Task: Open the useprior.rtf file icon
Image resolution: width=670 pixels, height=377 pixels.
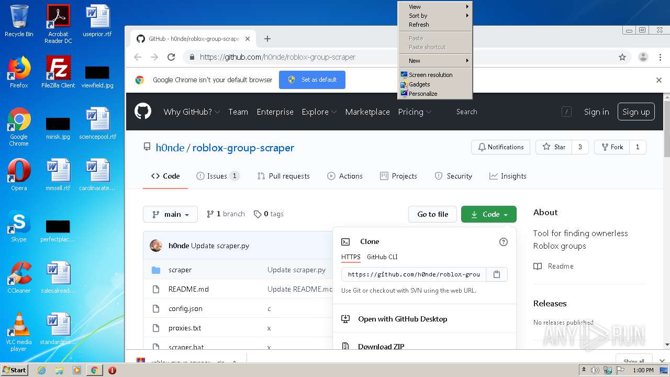Action: (x=97, y=21)
